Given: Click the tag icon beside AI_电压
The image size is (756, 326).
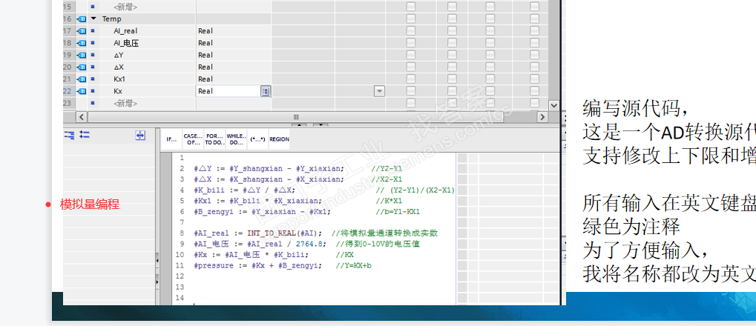Looking at the screenshot, I should click(x=82, y=43).
